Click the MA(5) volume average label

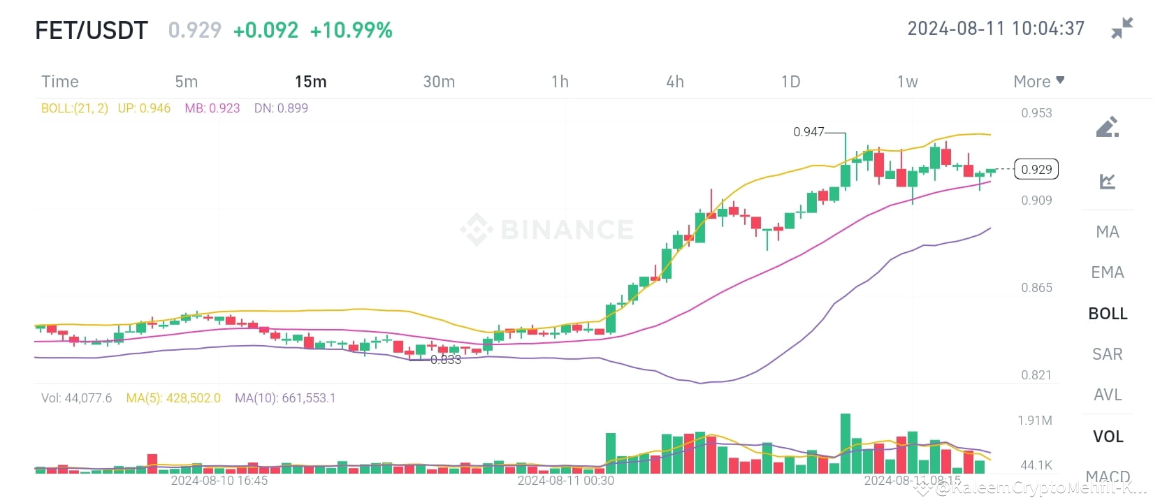tap(173, 398)
